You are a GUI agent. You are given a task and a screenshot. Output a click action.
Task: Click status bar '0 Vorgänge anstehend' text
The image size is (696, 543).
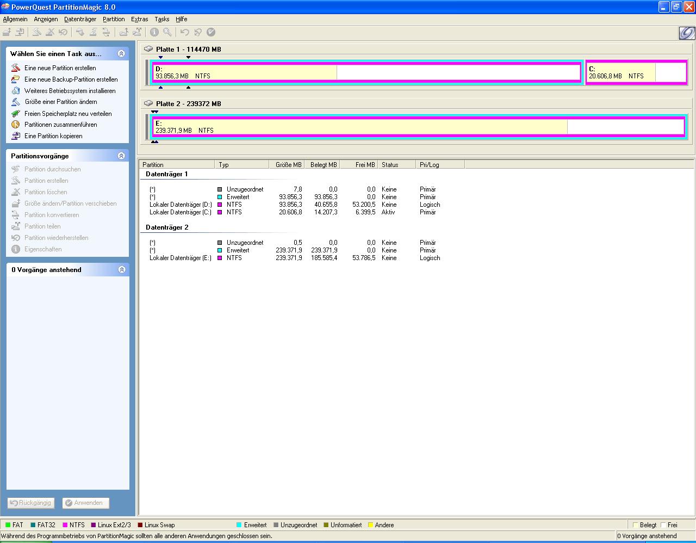(x=647, y=536)
